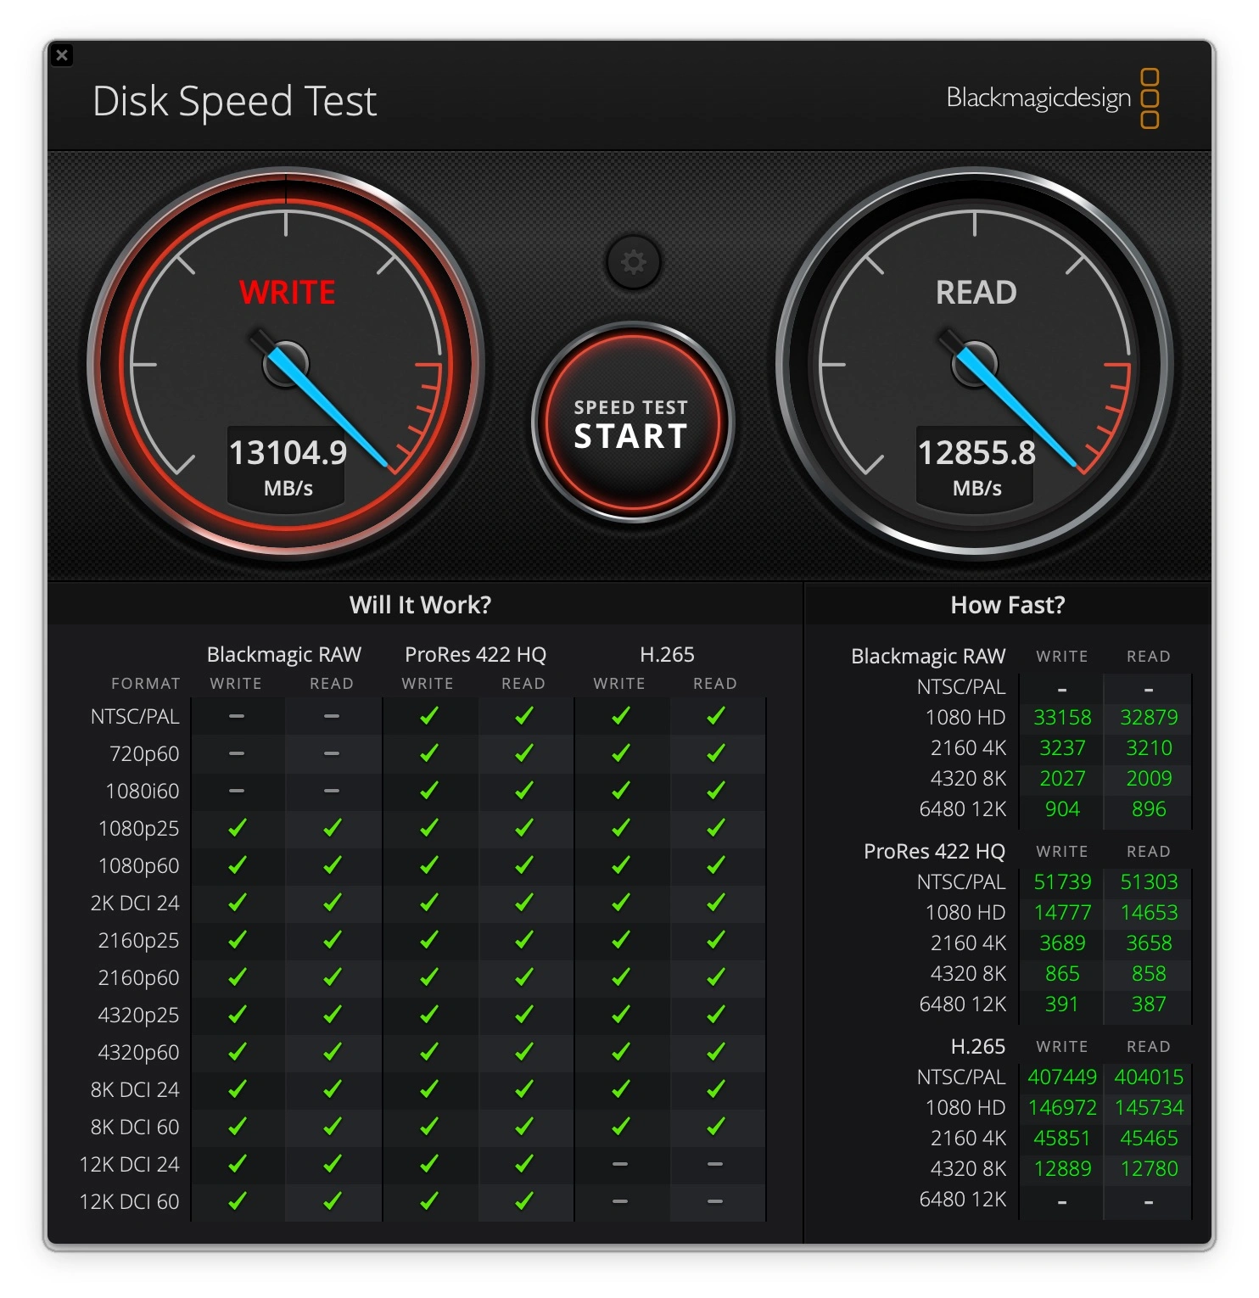The image size is (1259, 1298).
Task: Toggle the Blackmagic RAW write checkmark for 1080p25
Action: coord(237,828)
